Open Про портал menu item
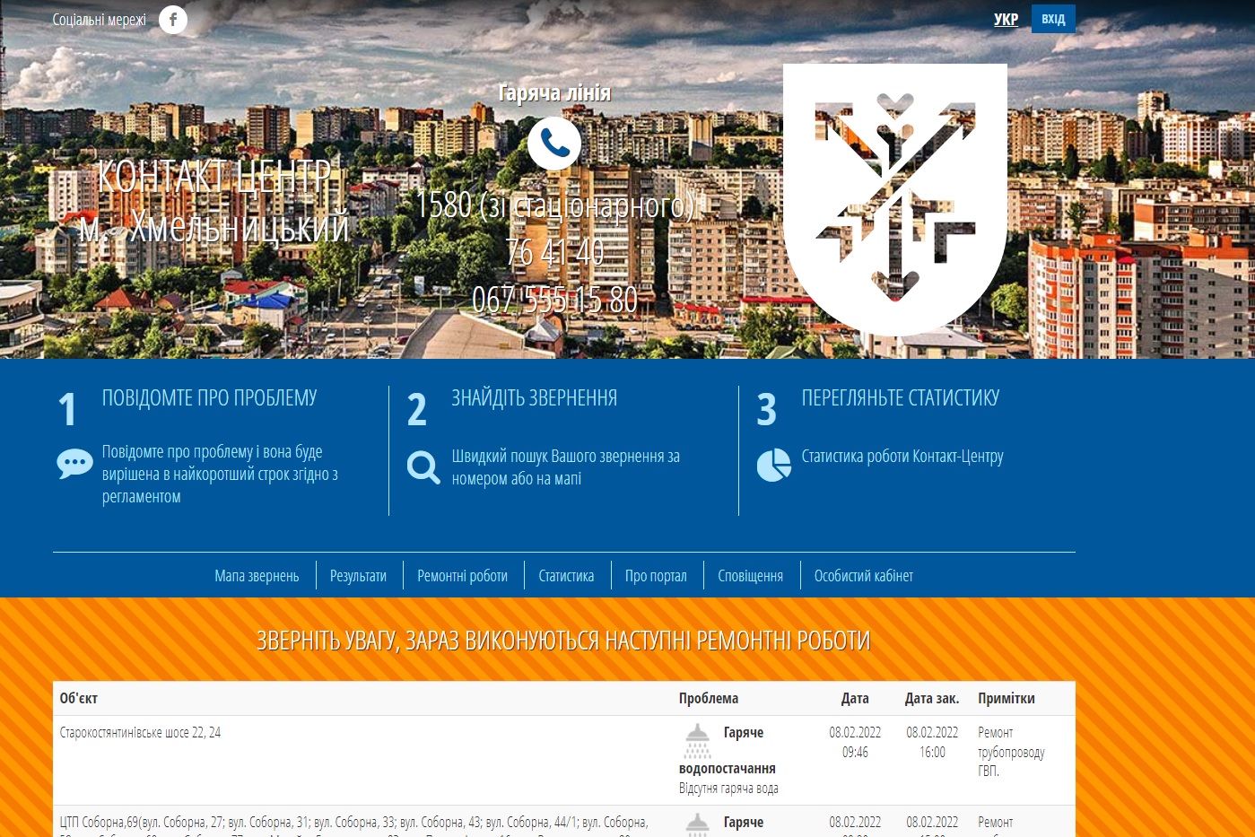The height and width of the screenshot is (837, 1255). tap(656, 576)
